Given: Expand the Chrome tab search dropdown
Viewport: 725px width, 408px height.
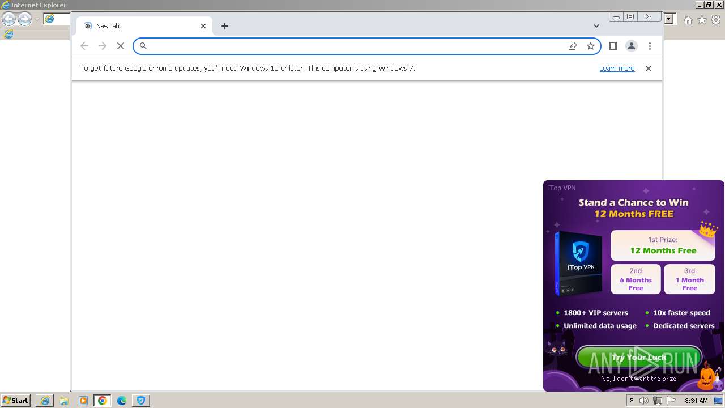Looking at the screenshot, I should coord(596,26).
